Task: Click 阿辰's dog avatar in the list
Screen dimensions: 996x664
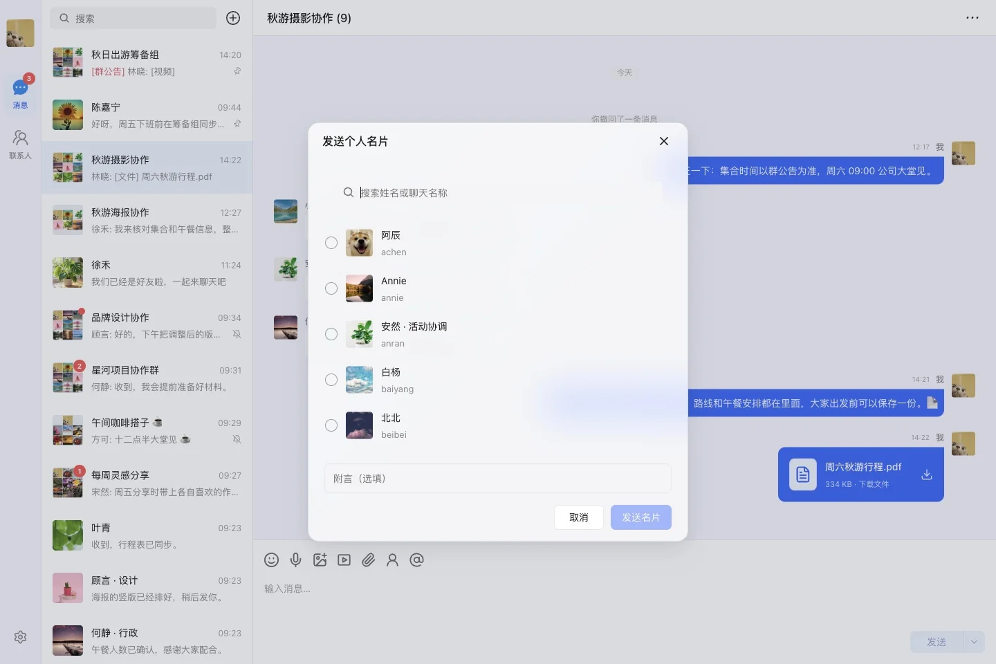Action: coord(359,243)
